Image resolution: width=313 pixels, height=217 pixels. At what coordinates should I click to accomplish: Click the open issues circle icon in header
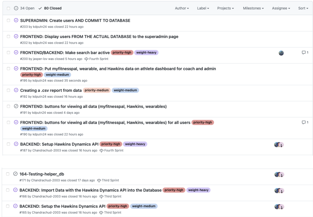tap(16, 8)
